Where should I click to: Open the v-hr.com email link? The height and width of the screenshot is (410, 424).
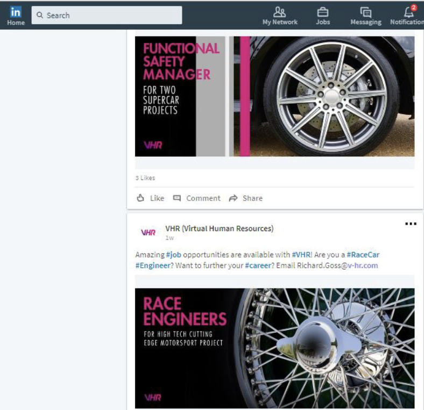(363, 266)
